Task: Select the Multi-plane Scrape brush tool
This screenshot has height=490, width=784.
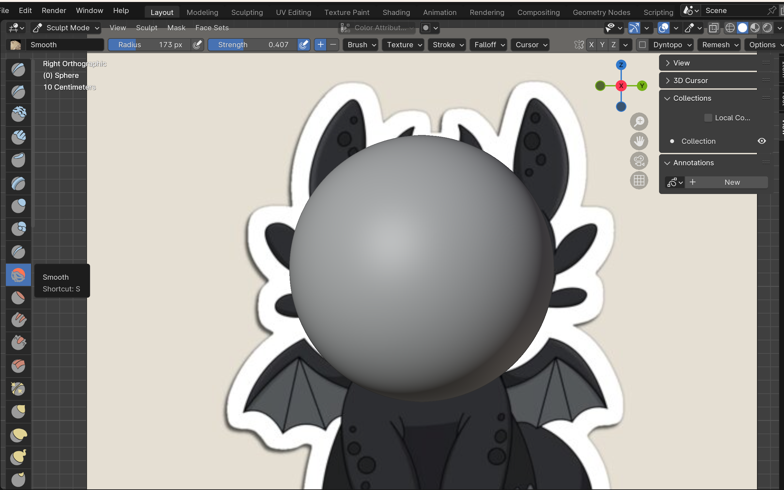Action: (18, 366)
